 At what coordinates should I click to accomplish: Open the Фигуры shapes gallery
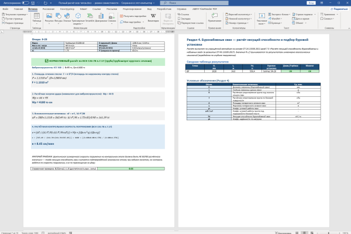click(x=58, y=18)
